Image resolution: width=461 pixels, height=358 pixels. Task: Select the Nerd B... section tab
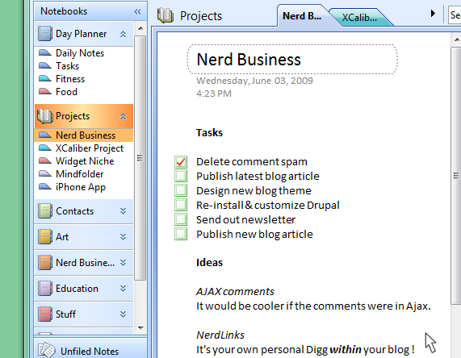click(x=302, y=16)
